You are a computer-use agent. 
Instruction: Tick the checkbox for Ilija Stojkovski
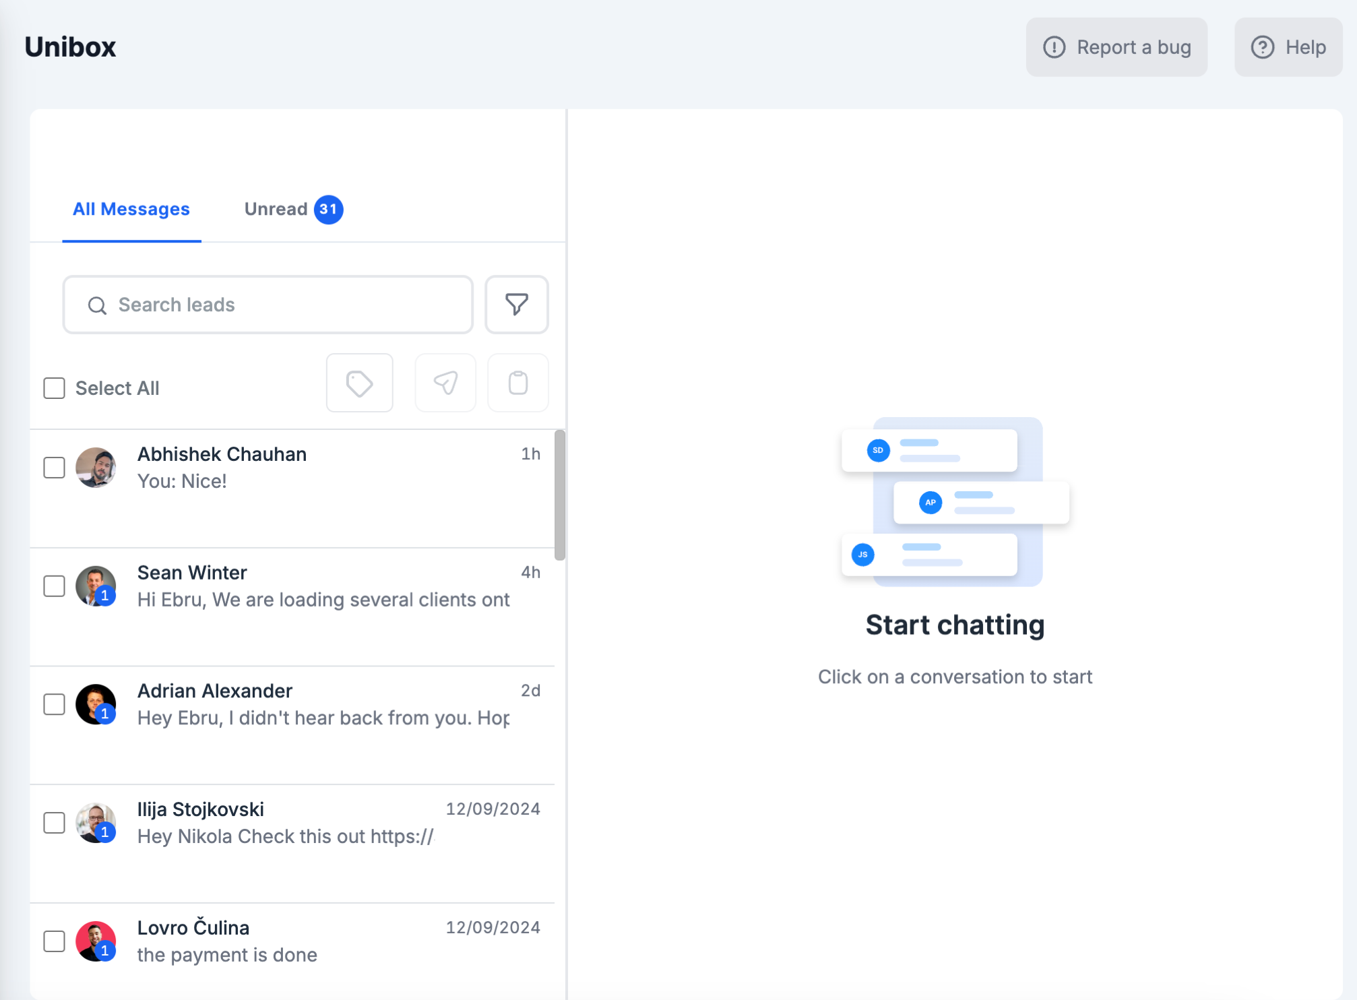(55, 823)
